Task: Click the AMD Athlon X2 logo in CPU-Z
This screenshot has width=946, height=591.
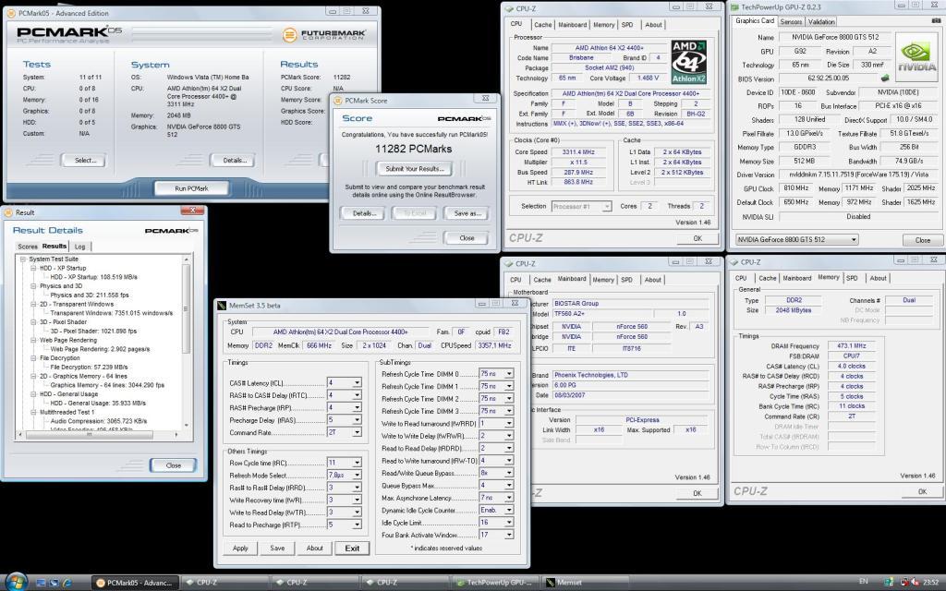Action: pyautogui.click(x=688, y=62)
